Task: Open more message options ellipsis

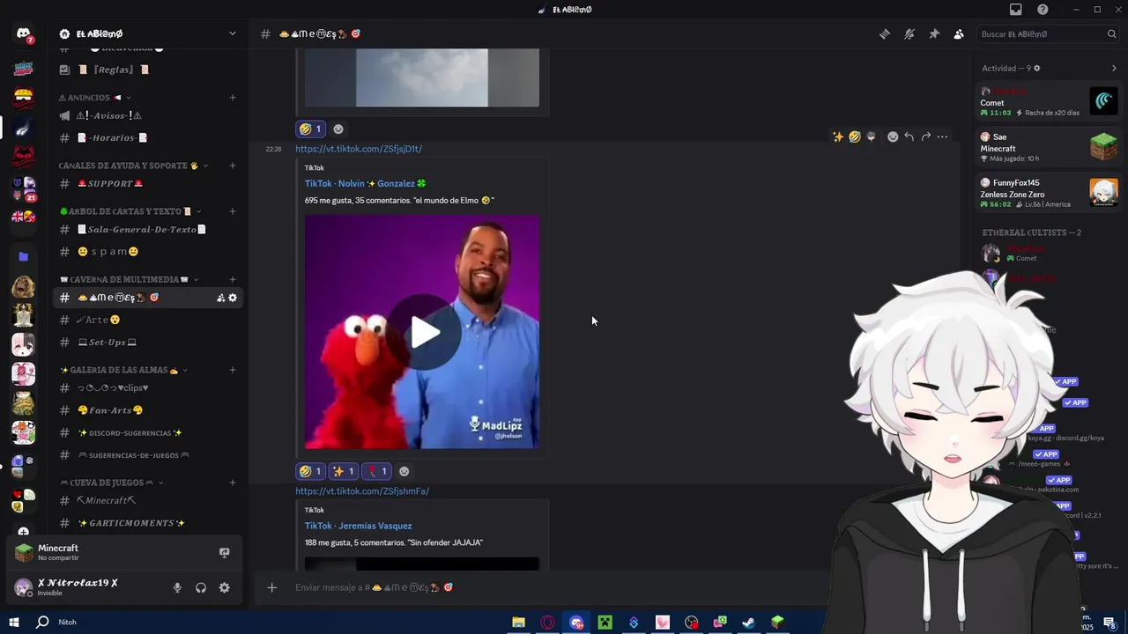Action: click(x=942, y=136)
